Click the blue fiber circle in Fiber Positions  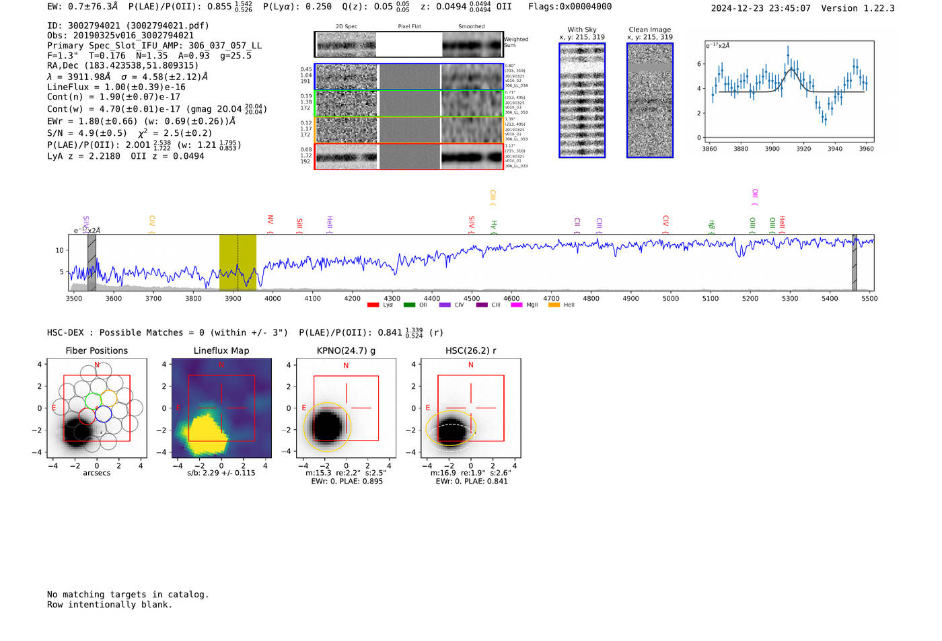103,414
